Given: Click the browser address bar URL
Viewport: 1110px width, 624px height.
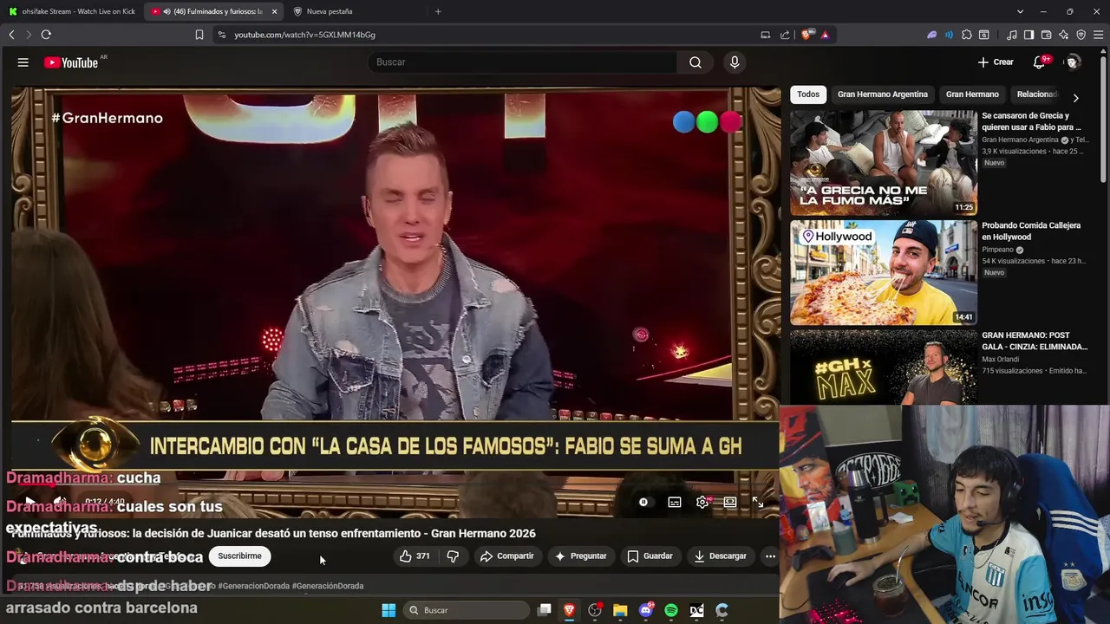Looking at the screenshot, I should pyautogui.click(x=304, y=35).
